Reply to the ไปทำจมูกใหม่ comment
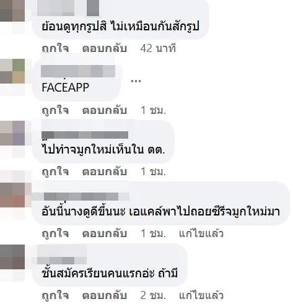Viewport: 293px width, 304px height. (x=104, y=172)
